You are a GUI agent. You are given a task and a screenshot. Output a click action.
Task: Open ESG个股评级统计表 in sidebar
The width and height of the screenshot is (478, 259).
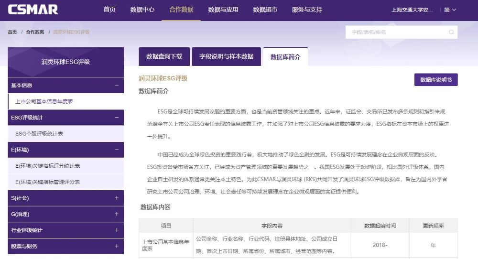65,134
